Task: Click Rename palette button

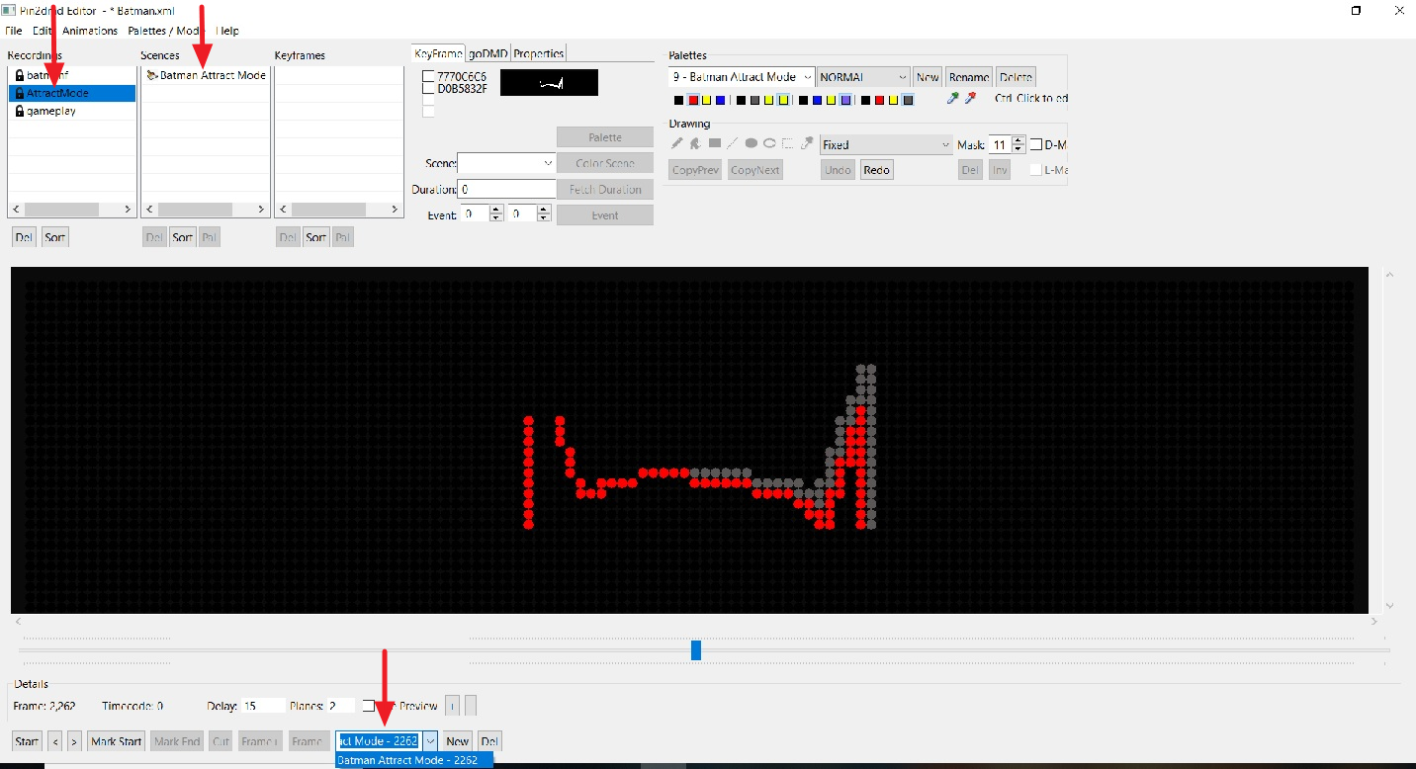Action: point(969,77)
